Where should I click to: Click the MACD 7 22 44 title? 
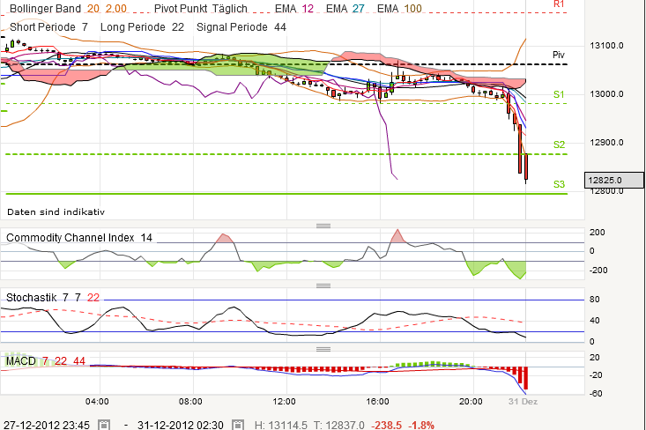45,361
